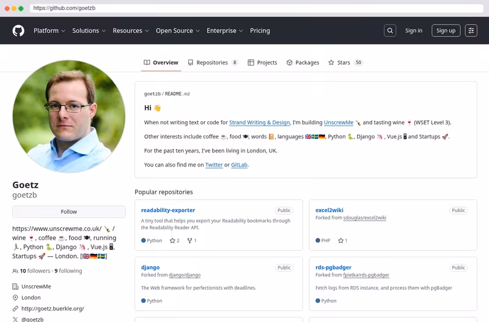This screenshot has width=489, height=322.
Task: Click the Python language dot on readability-exporter
Action: pyautogui.click(x=144, y=240)
